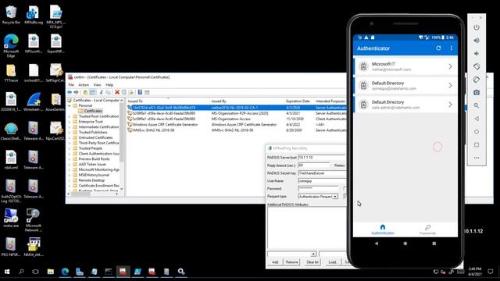Viewport: 500px width, 281px height.
Task: Expand the Remote Desktop node
Action: [x=70, y=180]
